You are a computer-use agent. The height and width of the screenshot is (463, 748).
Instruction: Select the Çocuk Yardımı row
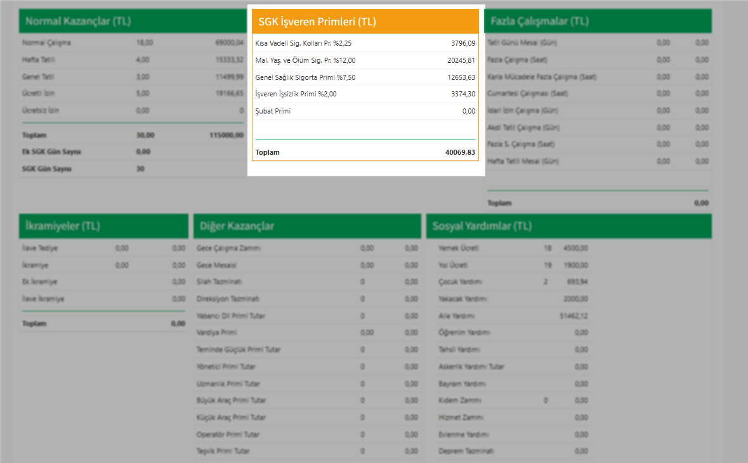click(x=513, y=282)
